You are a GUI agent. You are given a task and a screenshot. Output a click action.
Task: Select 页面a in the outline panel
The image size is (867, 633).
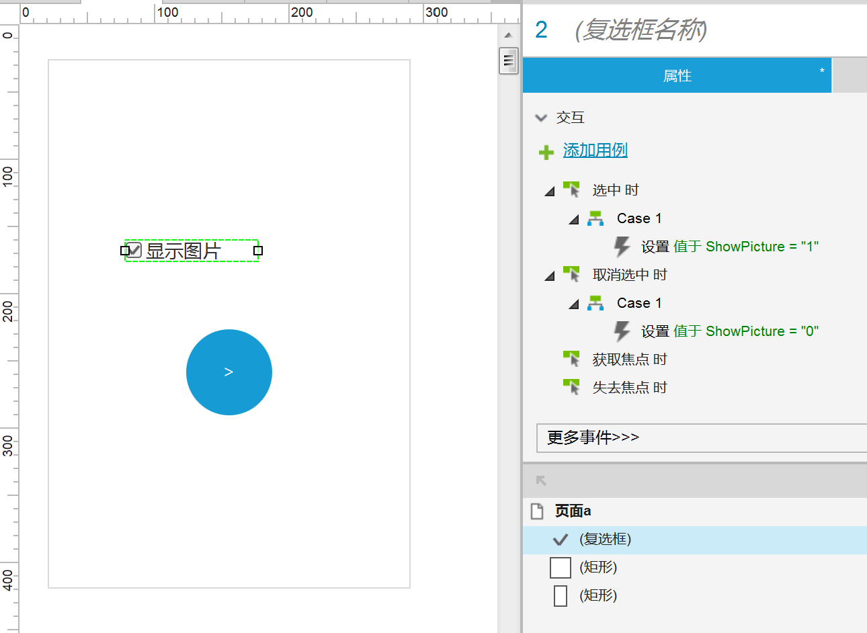(573, 511)
